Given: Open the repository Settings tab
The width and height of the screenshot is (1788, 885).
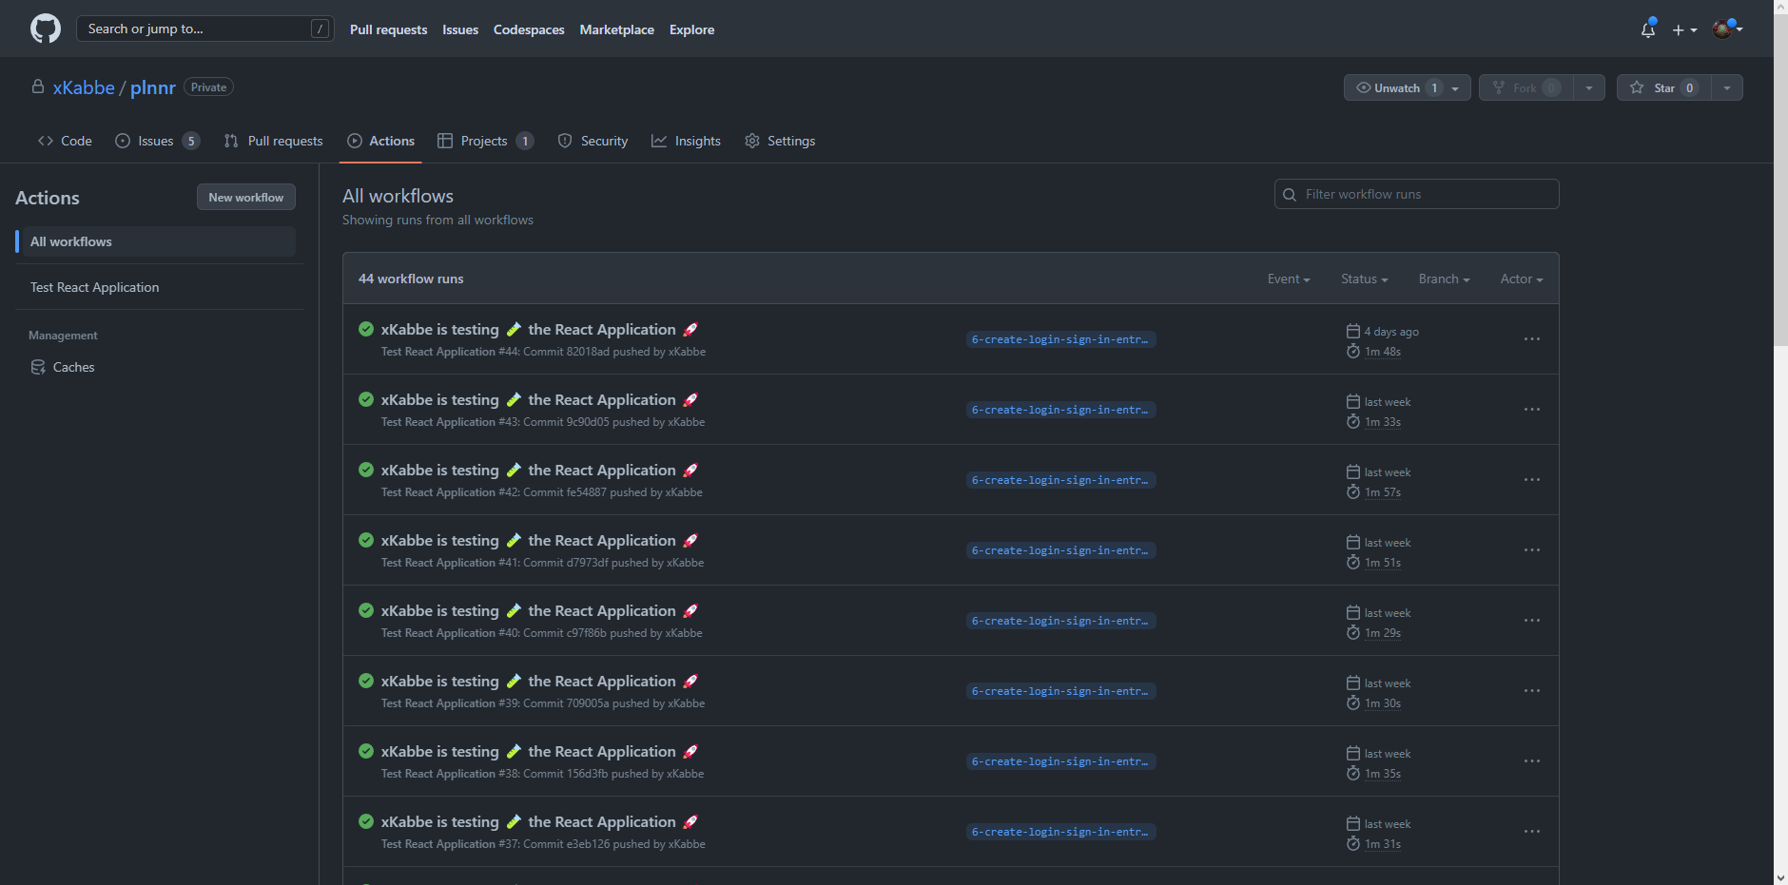Looking at the screenshot, I should pos(780,141).
